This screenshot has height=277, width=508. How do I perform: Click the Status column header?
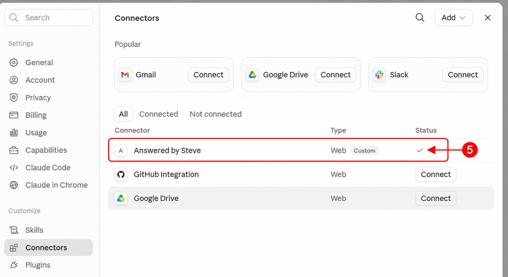[426, 130]
